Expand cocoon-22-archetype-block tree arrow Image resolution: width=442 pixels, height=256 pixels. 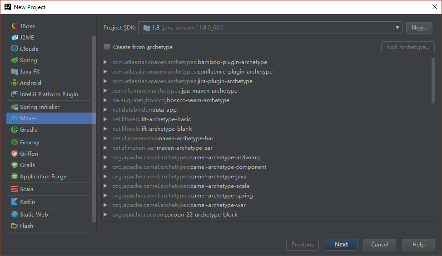[x=105, y=215]
